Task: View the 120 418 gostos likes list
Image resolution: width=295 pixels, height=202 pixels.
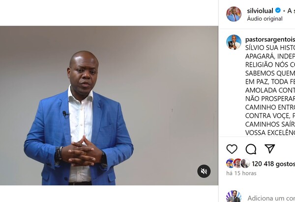Action: point(273,164)
